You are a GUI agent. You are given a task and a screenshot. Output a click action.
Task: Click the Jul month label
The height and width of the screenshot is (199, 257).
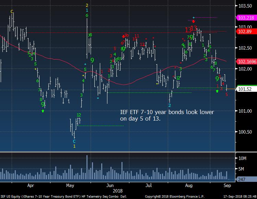(149, 185)
